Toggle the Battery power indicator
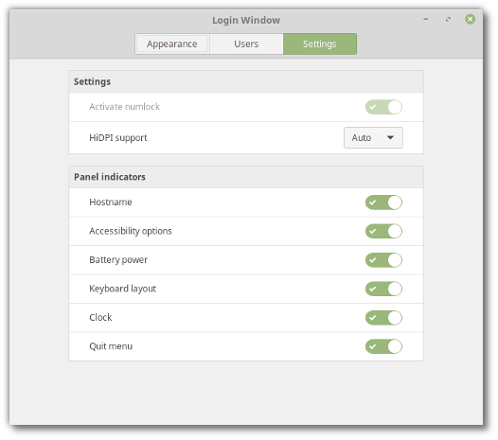This screenshot has width=498, height=440. point(383,260)
